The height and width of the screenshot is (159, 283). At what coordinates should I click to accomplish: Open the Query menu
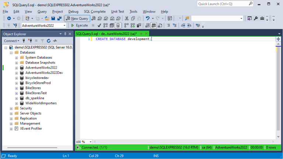coord(42,11)
